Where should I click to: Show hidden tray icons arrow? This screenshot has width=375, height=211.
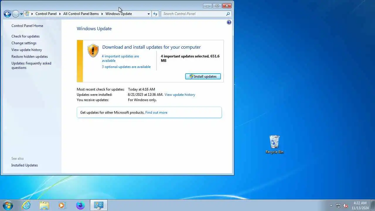tap(331, 205)
